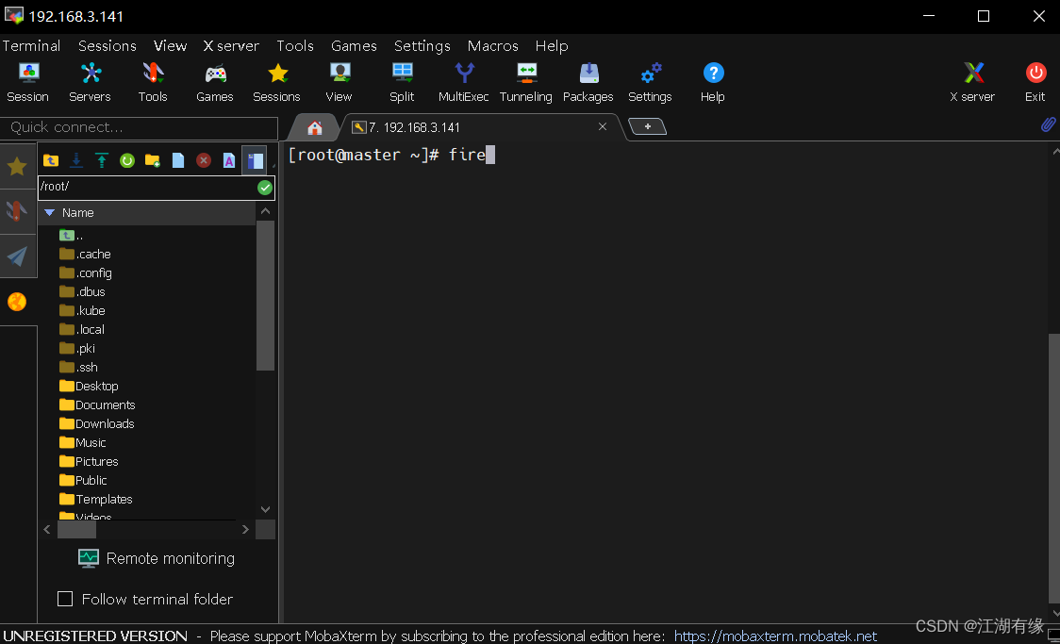Select the .kube folder

coord(82,311)
